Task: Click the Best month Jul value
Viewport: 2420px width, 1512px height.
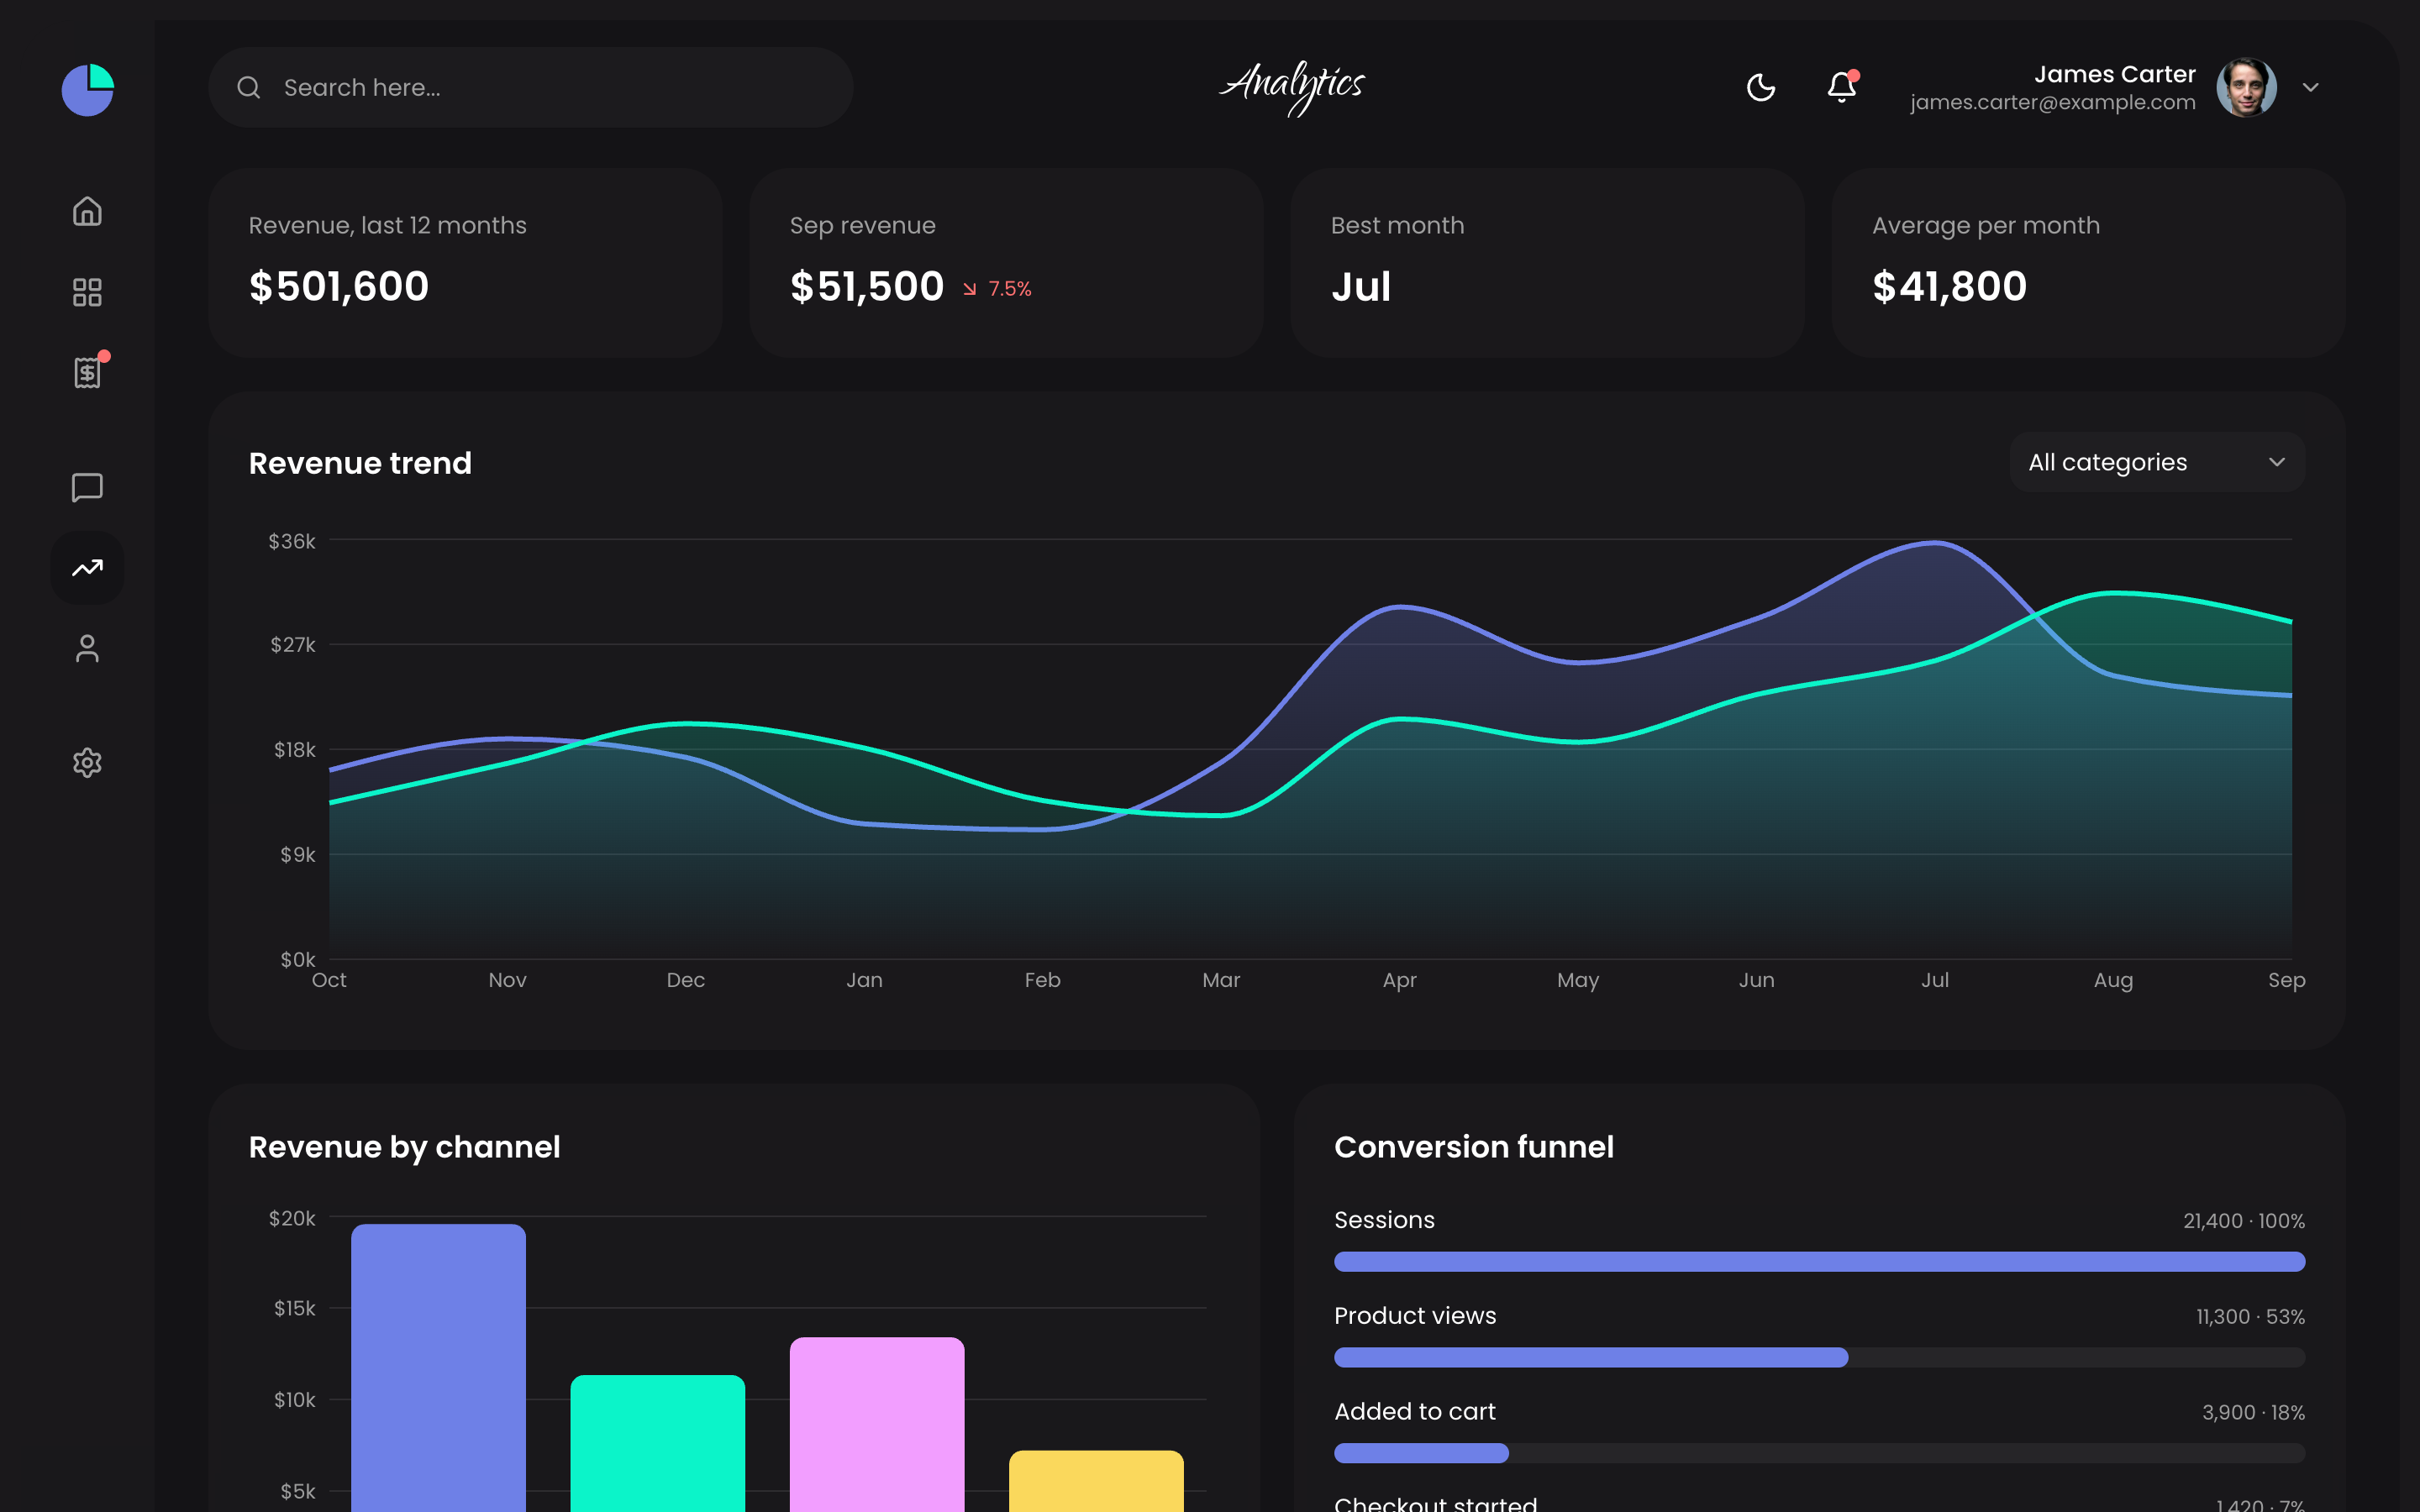Action: (x=1361, y=287)
